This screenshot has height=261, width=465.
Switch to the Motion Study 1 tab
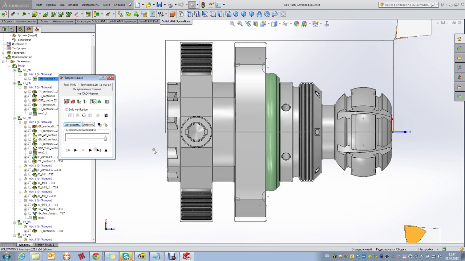45,245
